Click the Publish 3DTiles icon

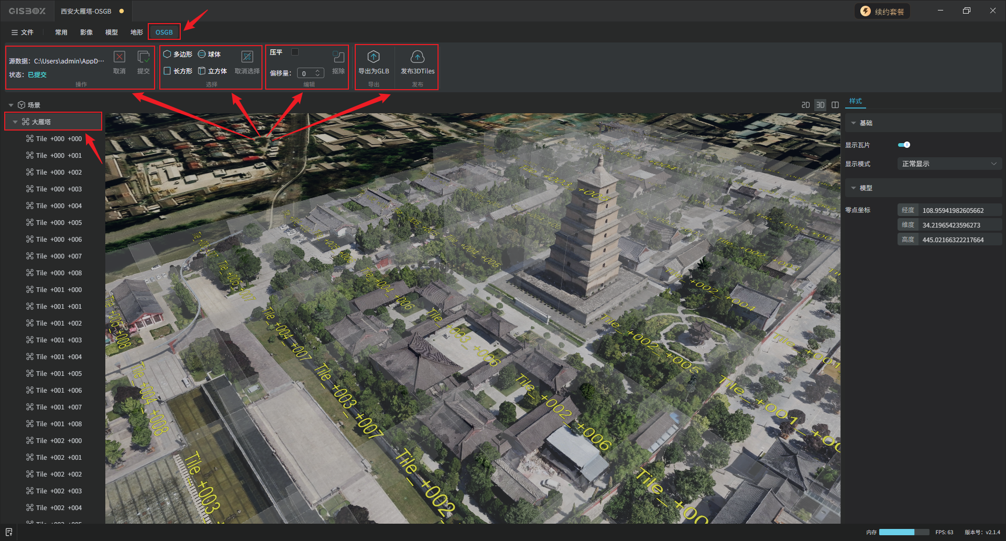[x=417, y=57]
